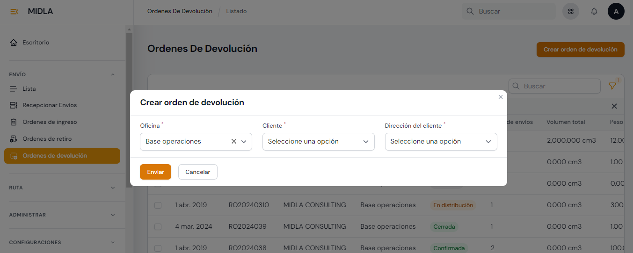This screenshot has height=253, width=633.
Task: Open the notifications bell icon
Action: 594,11
